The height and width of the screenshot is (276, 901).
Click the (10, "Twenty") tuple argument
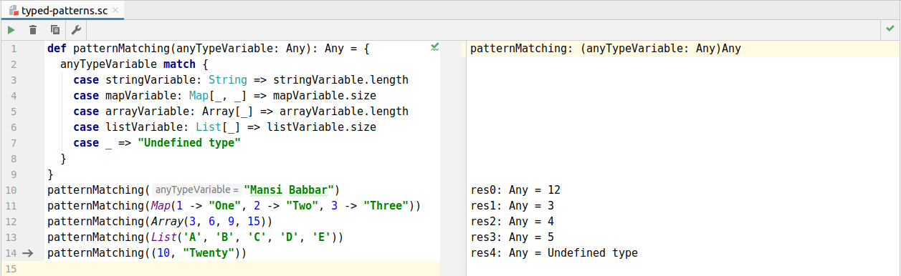tap(195, 253)
